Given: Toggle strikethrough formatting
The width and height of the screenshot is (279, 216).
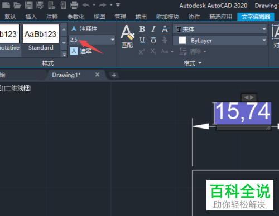Looking at the screenshot, I should pyautogui.click(x=165, y=29).
